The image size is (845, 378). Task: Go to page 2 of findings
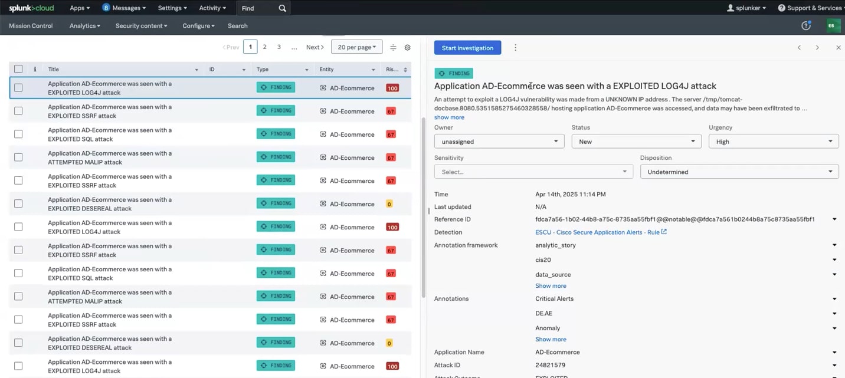(x=264, y=47)
